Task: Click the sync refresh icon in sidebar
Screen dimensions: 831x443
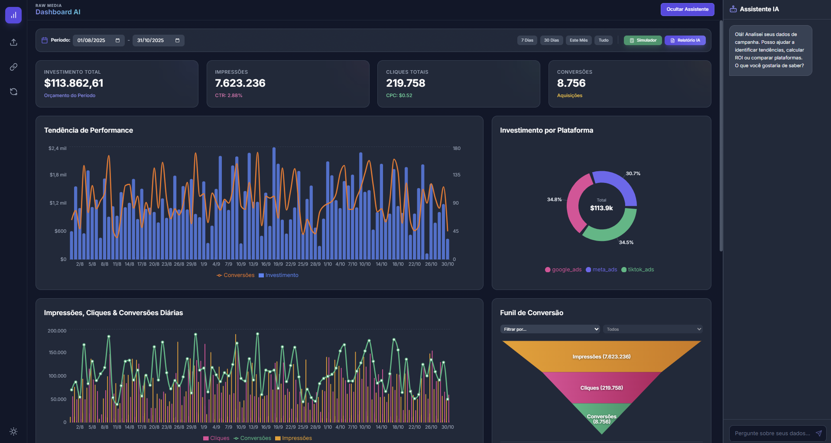Action: pyautogui.click(x=13, y=91)
